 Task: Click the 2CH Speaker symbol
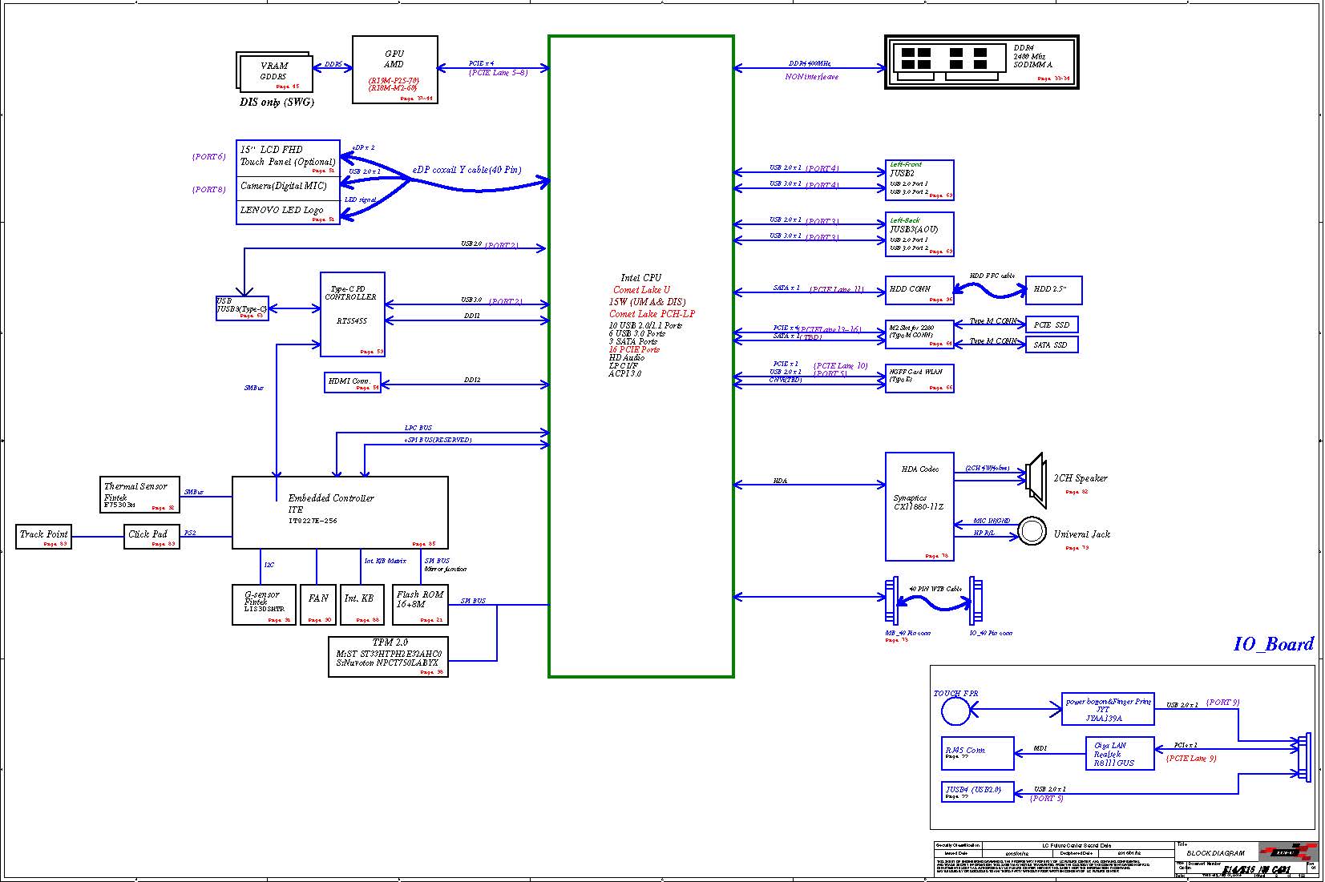[x=1036, y=481]
